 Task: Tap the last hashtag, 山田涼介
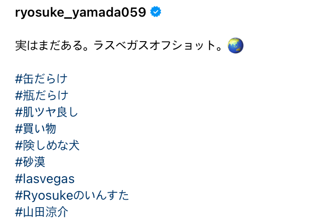pos(42,212)
